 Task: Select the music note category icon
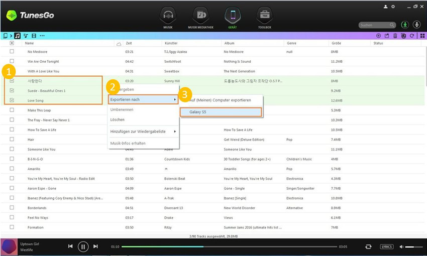click(x=18, y=36)
